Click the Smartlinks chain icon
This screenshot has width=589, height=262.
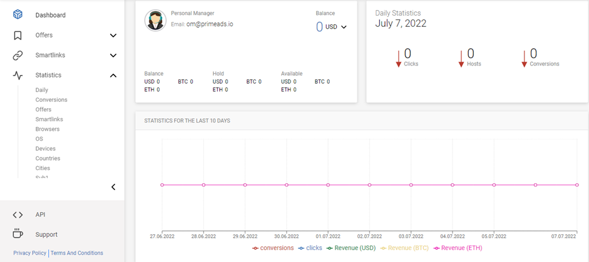[x=18, y=55]
